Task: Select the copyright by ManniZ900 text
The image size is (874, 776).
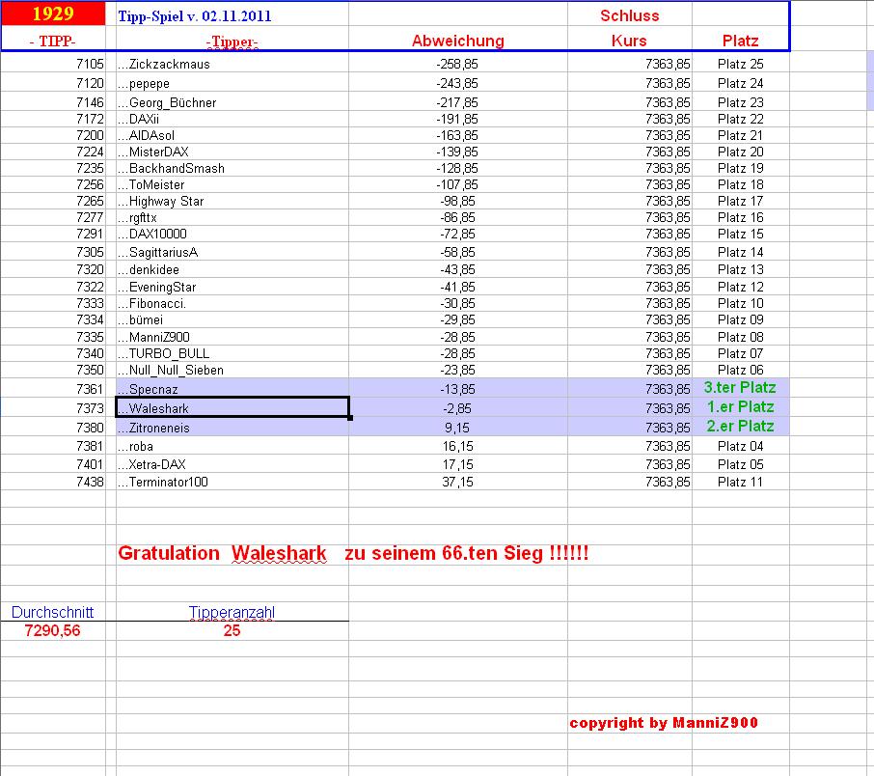Action: [x=664, y=723]
